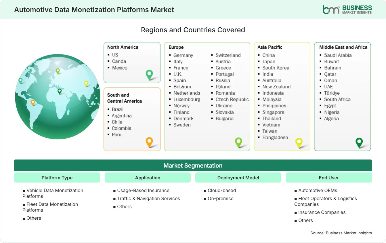Click 'US' in the North America list
386x243 pixels.
click(115, 55)
